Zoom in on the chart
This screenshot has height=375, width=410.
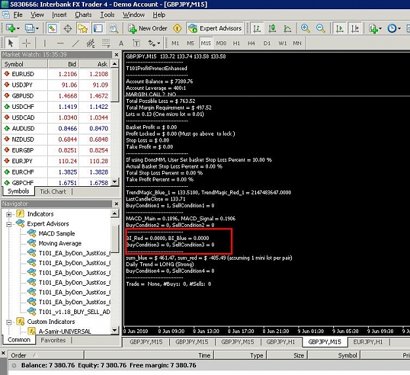click(x=305, y=28)
